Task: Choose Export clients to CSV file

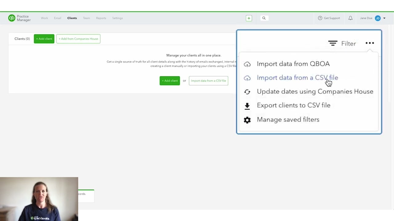Action: click(x=293, y=105)
